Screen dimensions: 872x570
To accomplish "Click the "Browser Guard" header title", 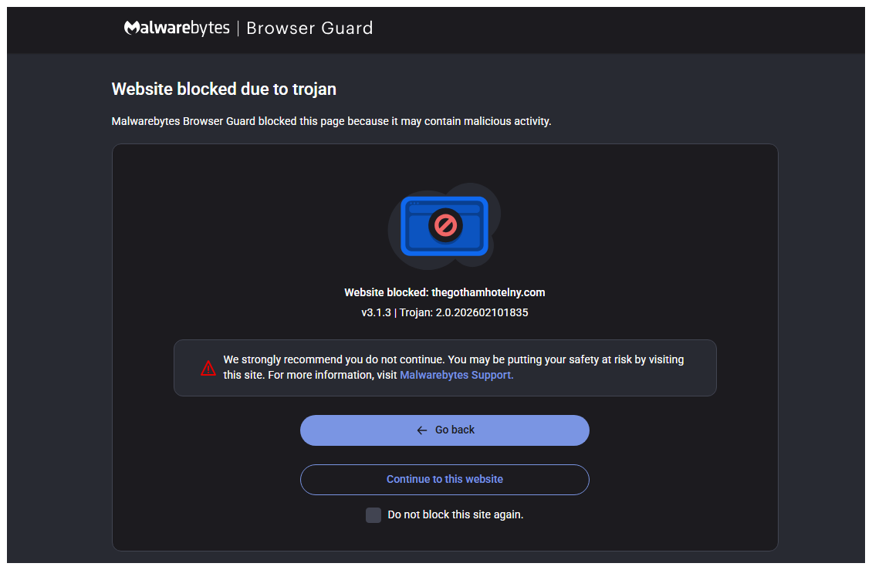I will [x=309, y=29].
